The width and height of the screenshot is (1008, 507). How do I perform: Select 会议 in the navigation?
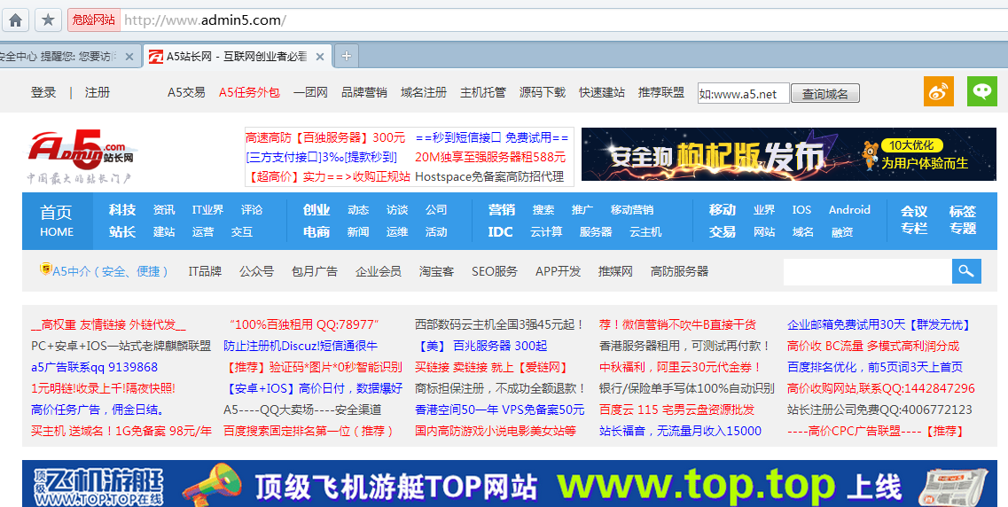pyautogui.click(x=913, y=211)
